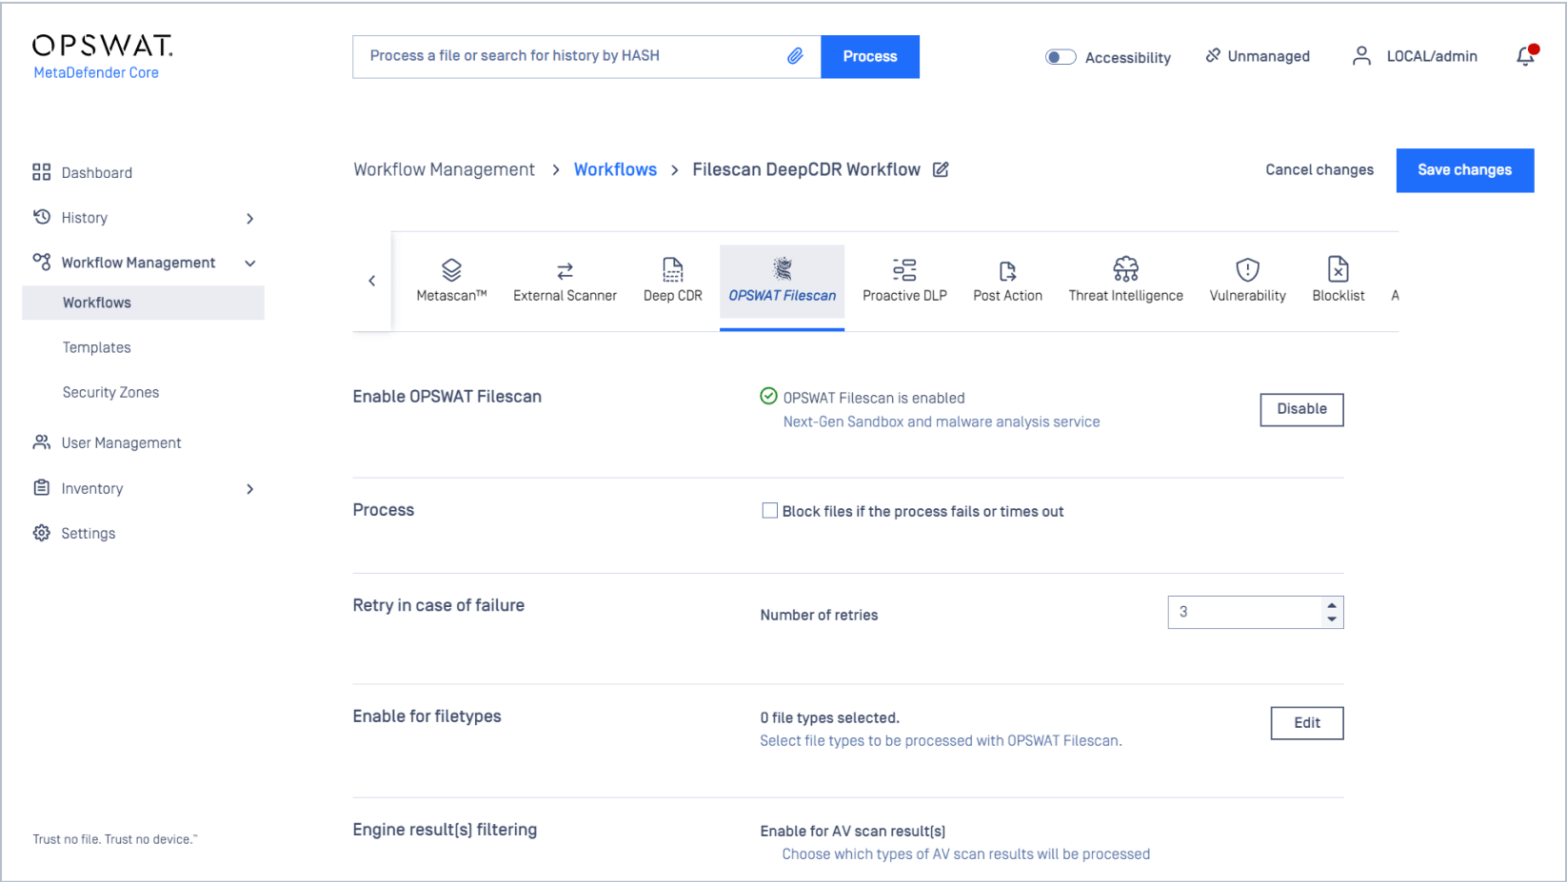1567x882 pixels.
Task: Click the Metascan layers icon
Action: (x=451, y=270)
